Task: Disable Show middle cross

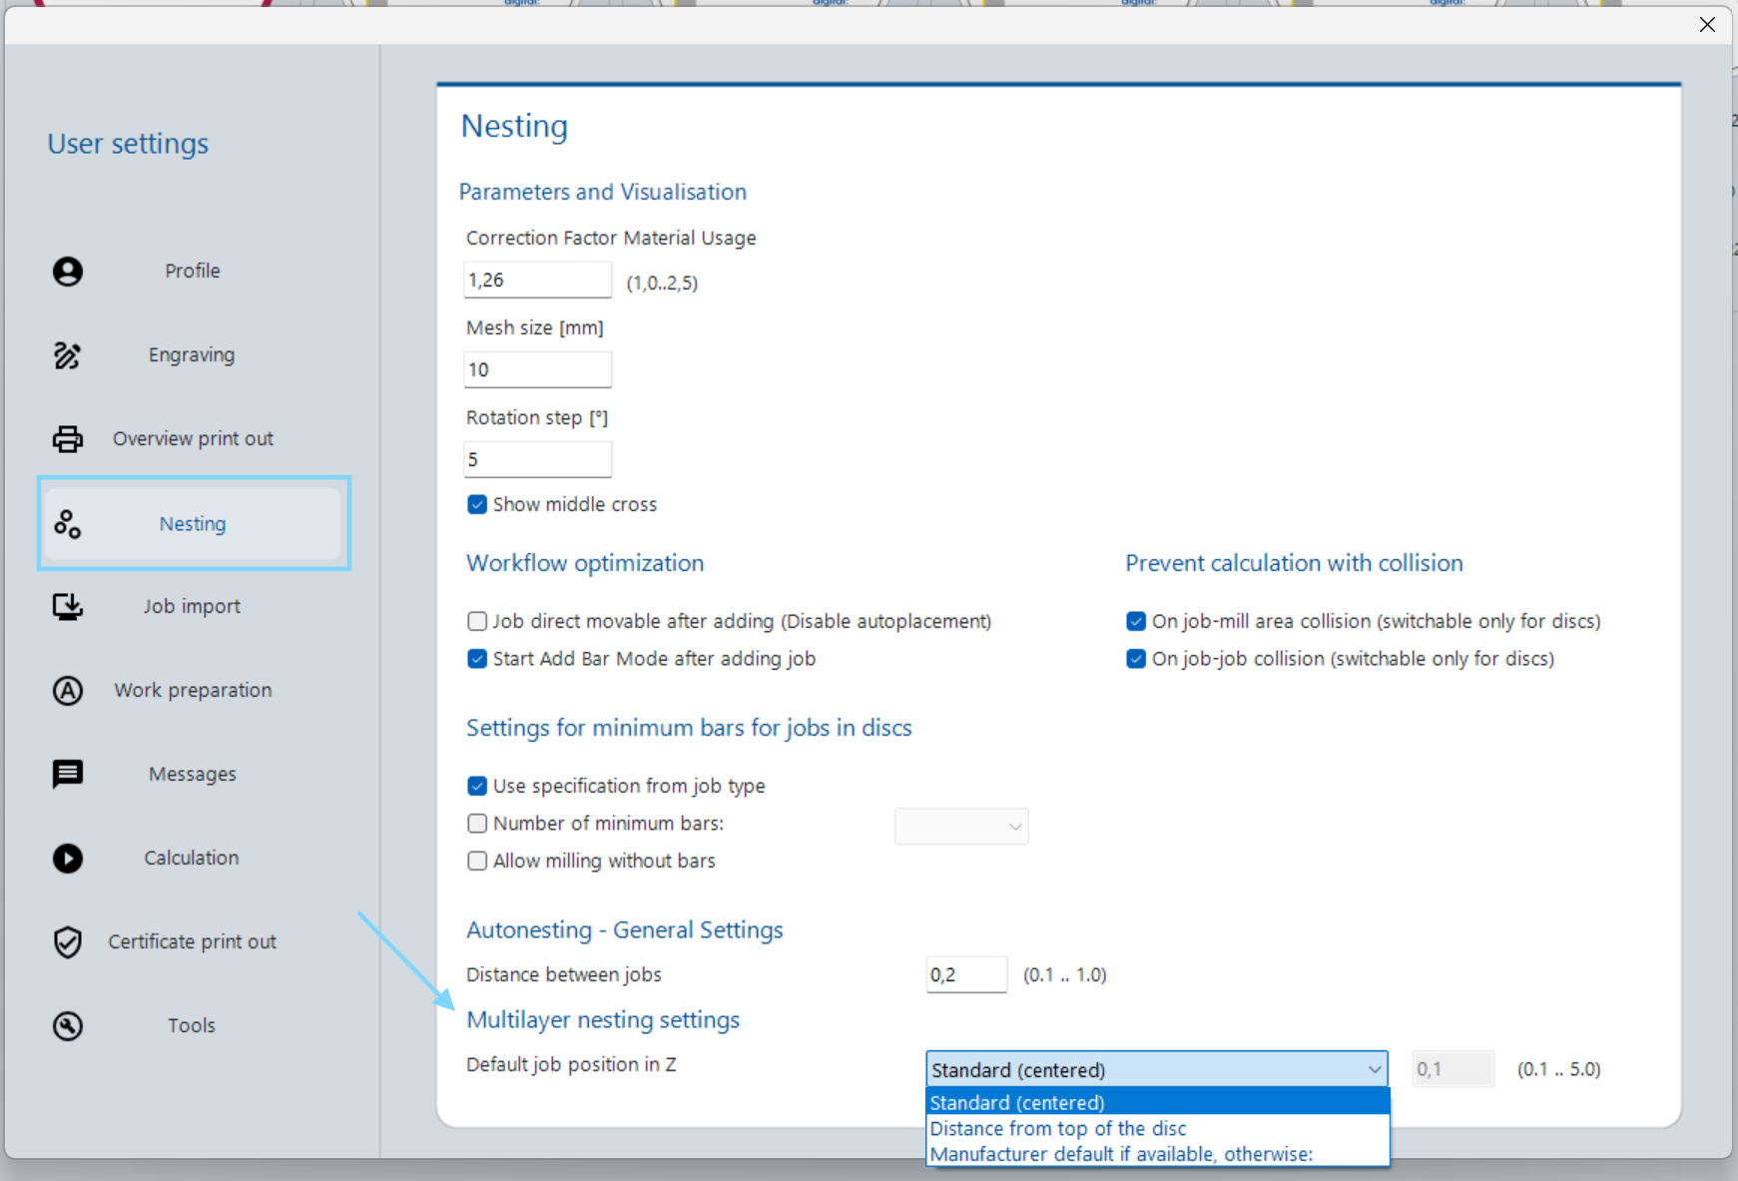Action: [x=477, y=504]
